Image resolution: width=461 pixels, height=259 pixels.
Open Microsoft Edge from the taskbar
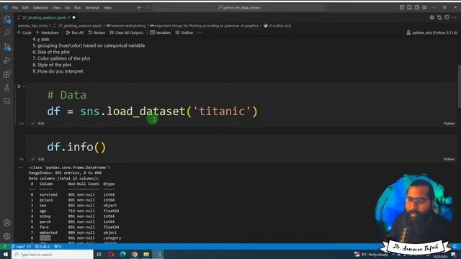pyautogui.click(x=123, y=254)
